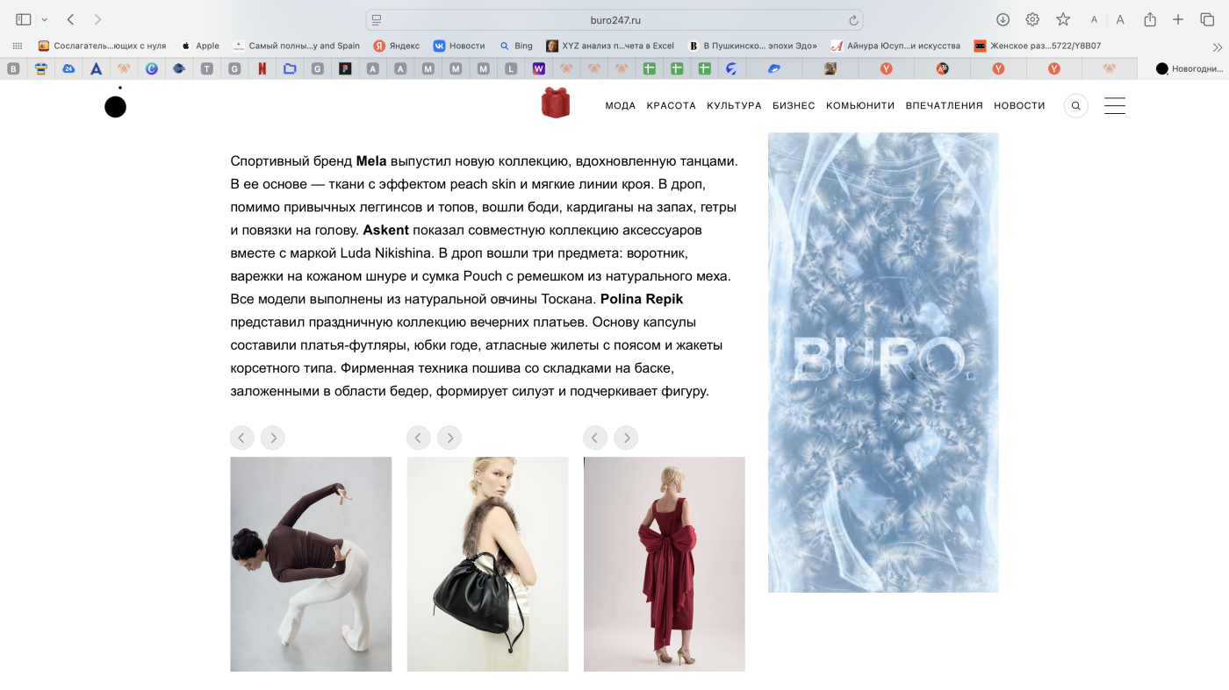Click the Downloads arrow icon in toolbar
This screenshot has height=690, width=1229.
tap(1001, 18)
